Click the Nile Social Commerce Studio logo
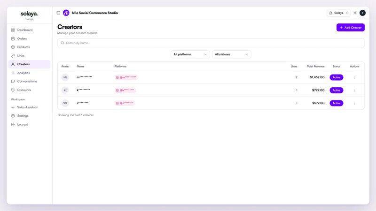This screenshot has width=376, height=211. 66,13
